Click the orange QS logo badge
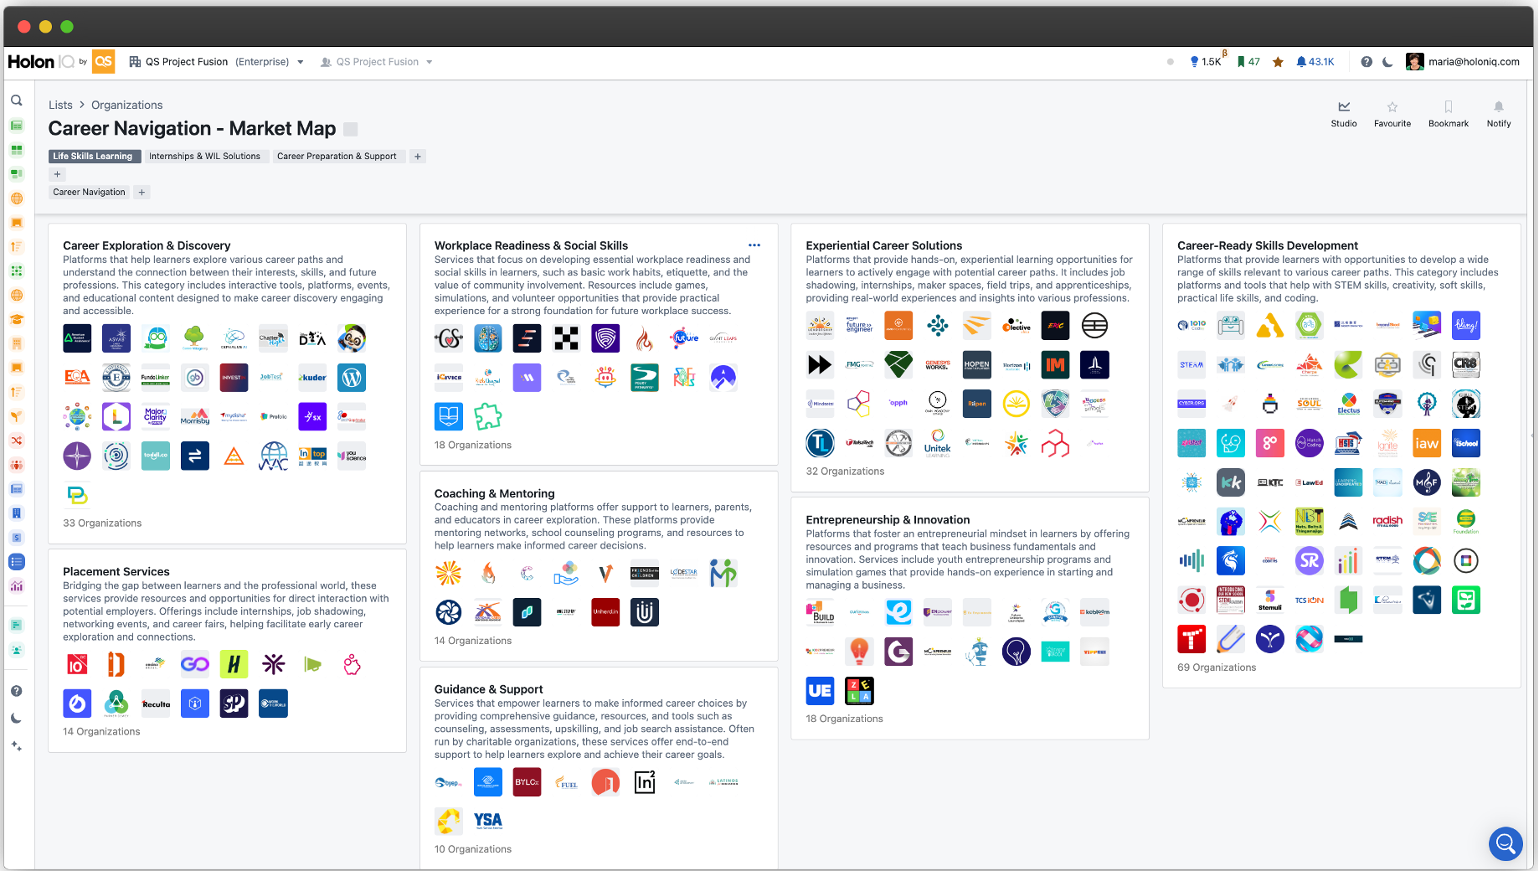Viewport: 1539px width, 871px height. (x=104, y=61)
